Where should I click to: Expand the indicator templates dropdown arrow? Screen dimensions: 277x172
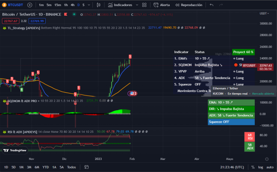(137, 5)
